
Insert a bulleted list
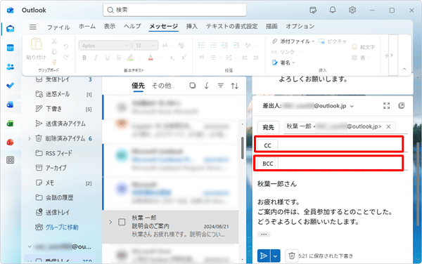click(202, 45)
